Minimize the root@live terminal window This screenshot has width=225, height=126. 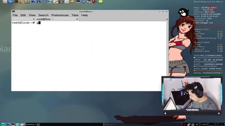(159, 12)
